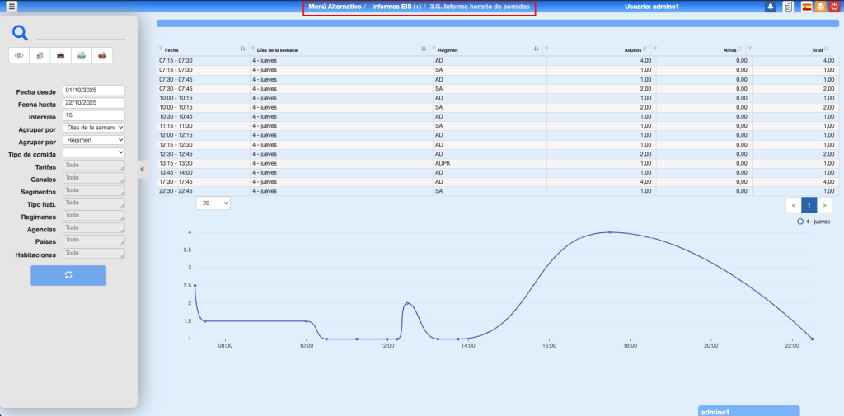Click the blue refresh button in sidebar

pyautogui.click(x=68, y=275)
